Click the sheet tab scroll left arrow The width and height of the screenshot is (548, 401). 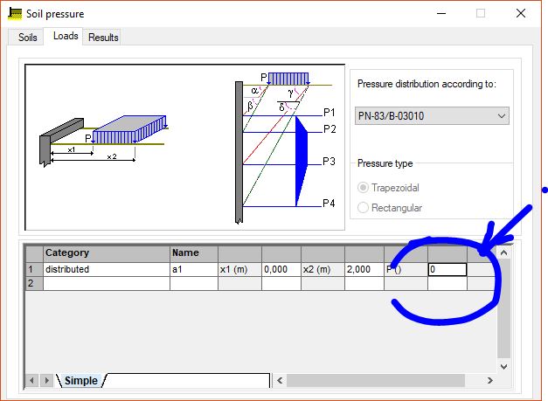click(31, 380)
